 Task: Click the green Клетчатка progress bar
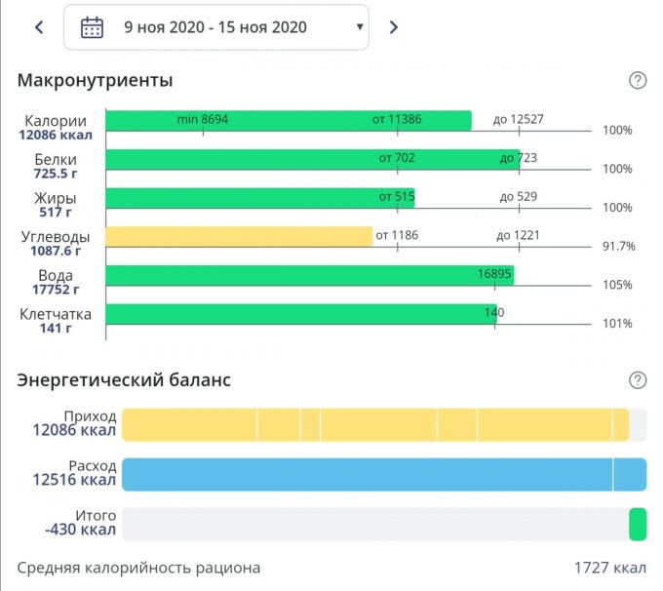pos(300,314)
